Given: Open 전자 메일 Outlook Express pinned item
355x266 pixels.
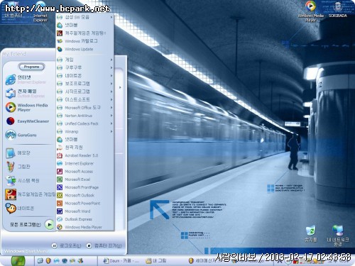Looking at the screenshot, I should tap(25, 94).
